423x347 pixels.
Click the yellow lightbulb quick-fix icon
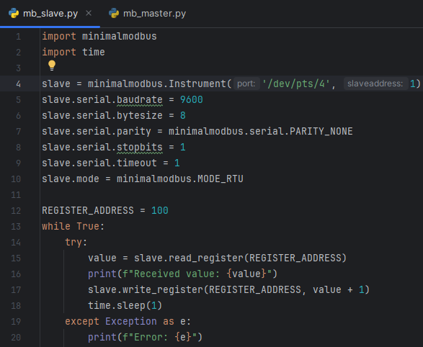pos(52,66)
